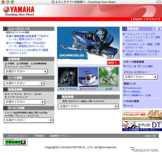Image resolution: width=162 pixels, height=155 pixels.
Task: Open the PAS エッセイ update link
Action: coord(143,53)
